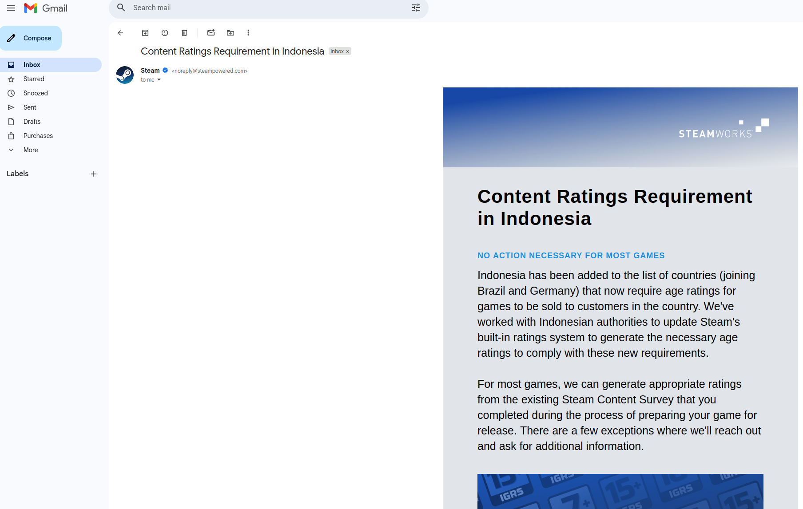
Task: Click the Compose button
Action: pyautogui.click(x=31, y=38)
